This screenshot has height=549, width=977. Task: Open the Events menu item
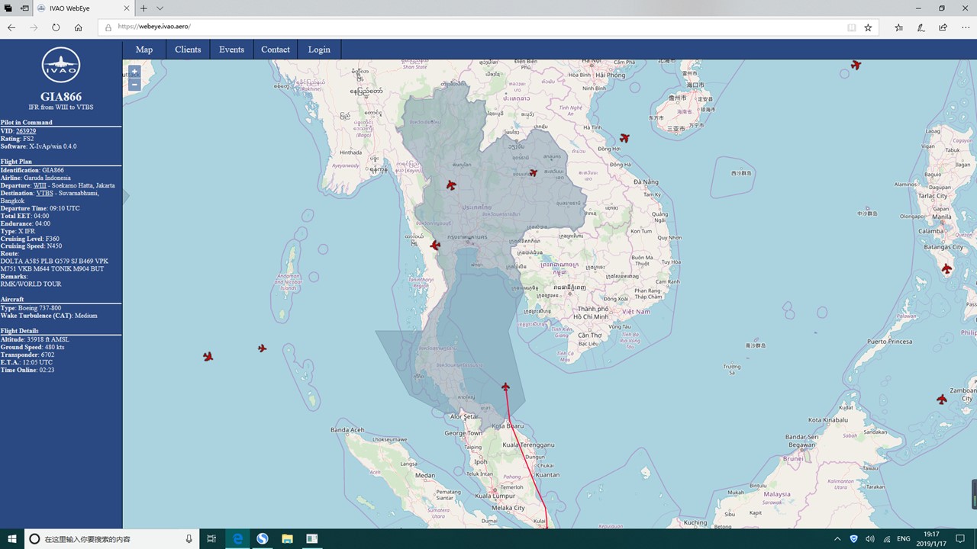[231, 50]
